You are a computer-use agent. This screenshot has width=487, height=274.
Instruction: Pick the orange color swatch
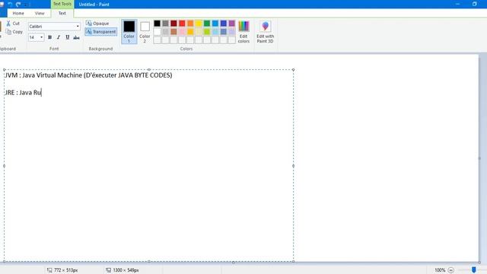tap(190, 24)
